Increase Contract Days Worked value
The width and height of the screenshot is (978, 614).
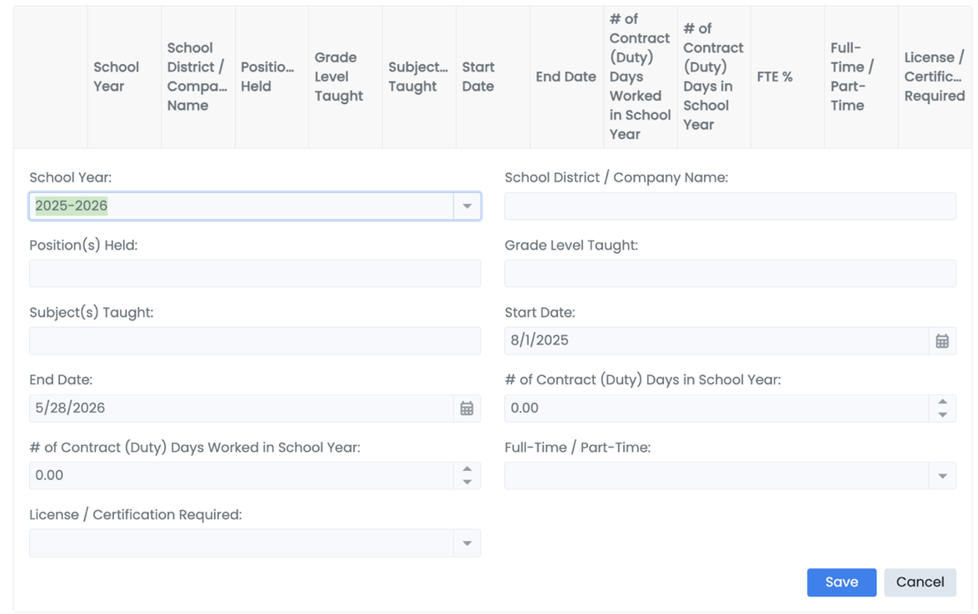[467, 469]
